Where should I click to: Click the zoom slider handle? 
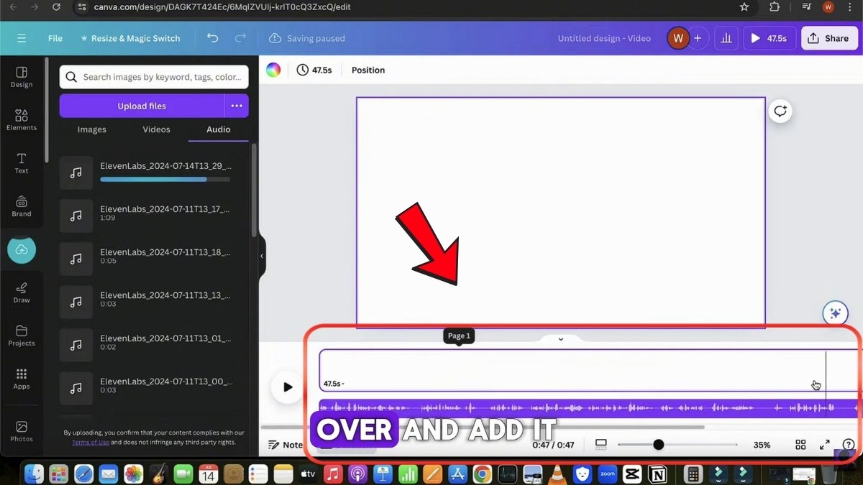(x=658, y=445)
